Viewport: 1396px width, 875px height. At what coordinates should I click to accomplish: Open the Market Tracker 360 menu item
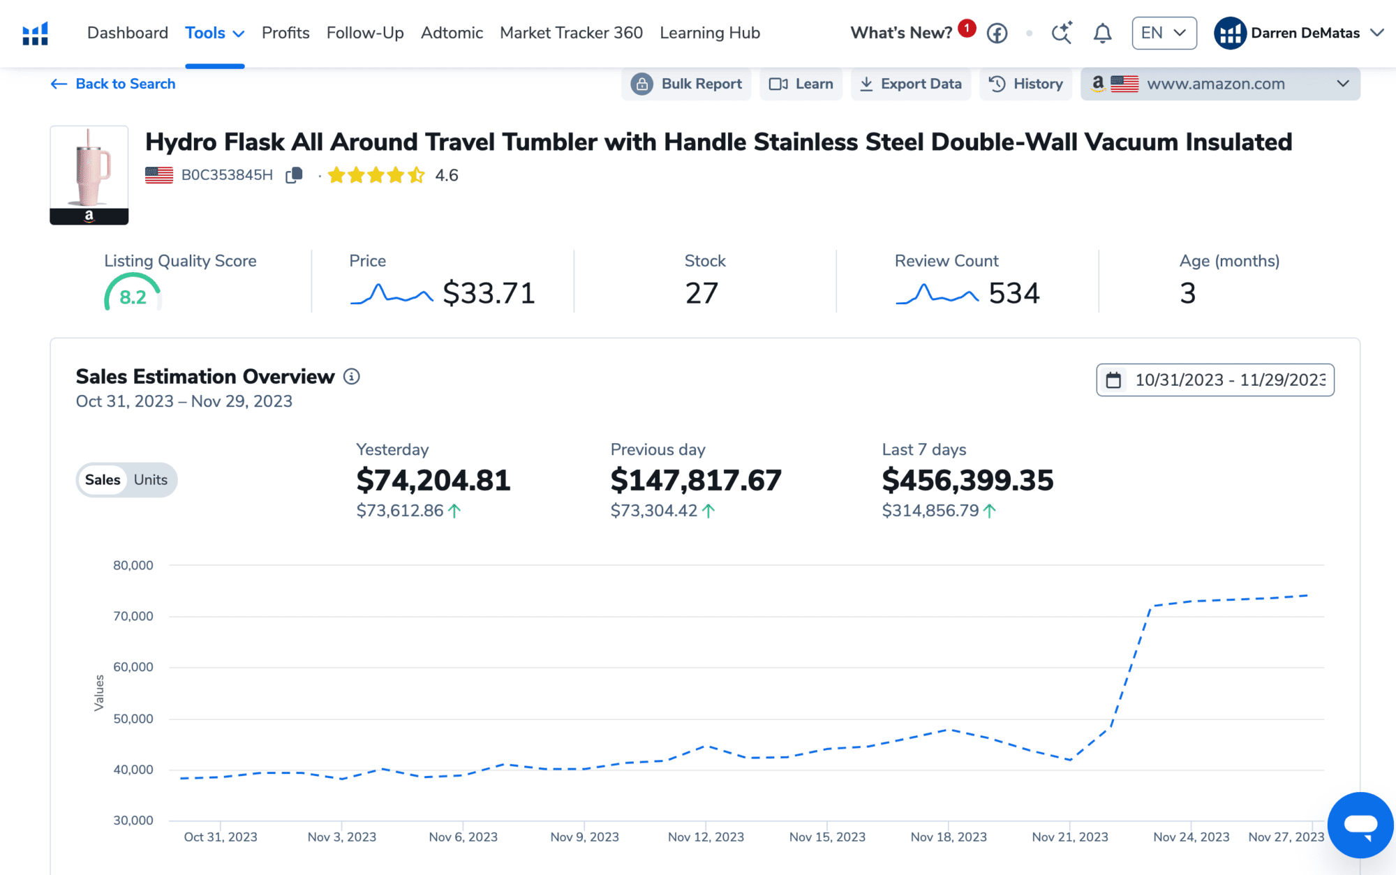tap(571, 33)
